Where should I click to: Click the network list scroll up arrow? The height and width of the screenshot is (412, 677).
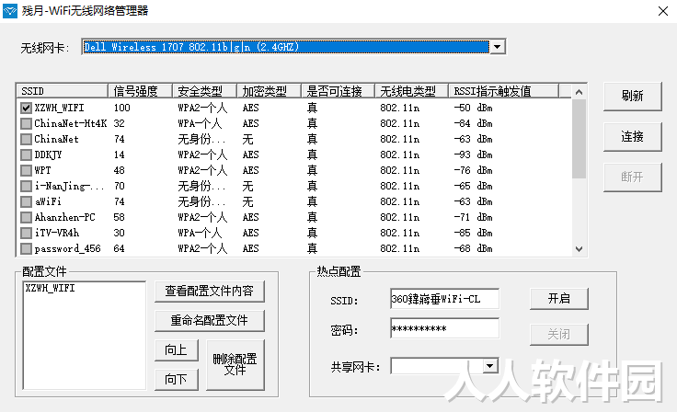tap(579, 92)
